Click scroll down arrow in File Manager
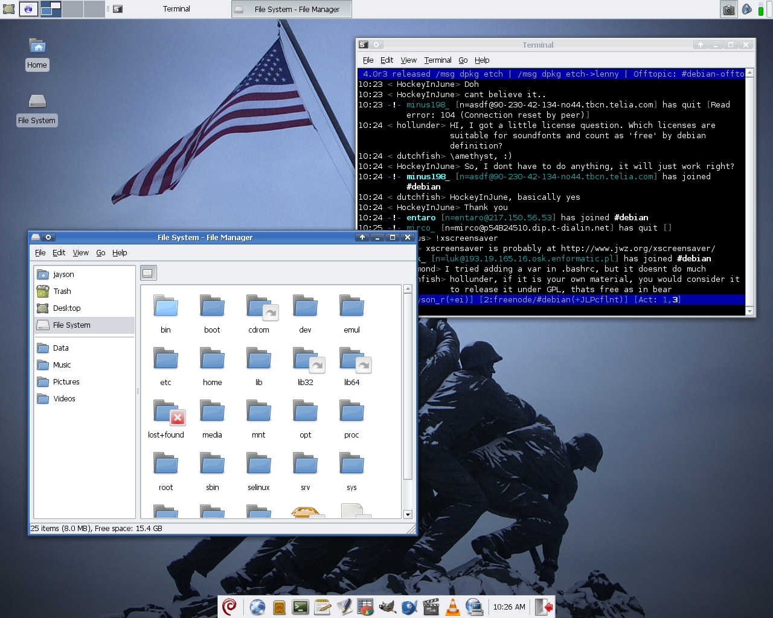The width and height of the screenshot is (773, 618). pos(408,515)
